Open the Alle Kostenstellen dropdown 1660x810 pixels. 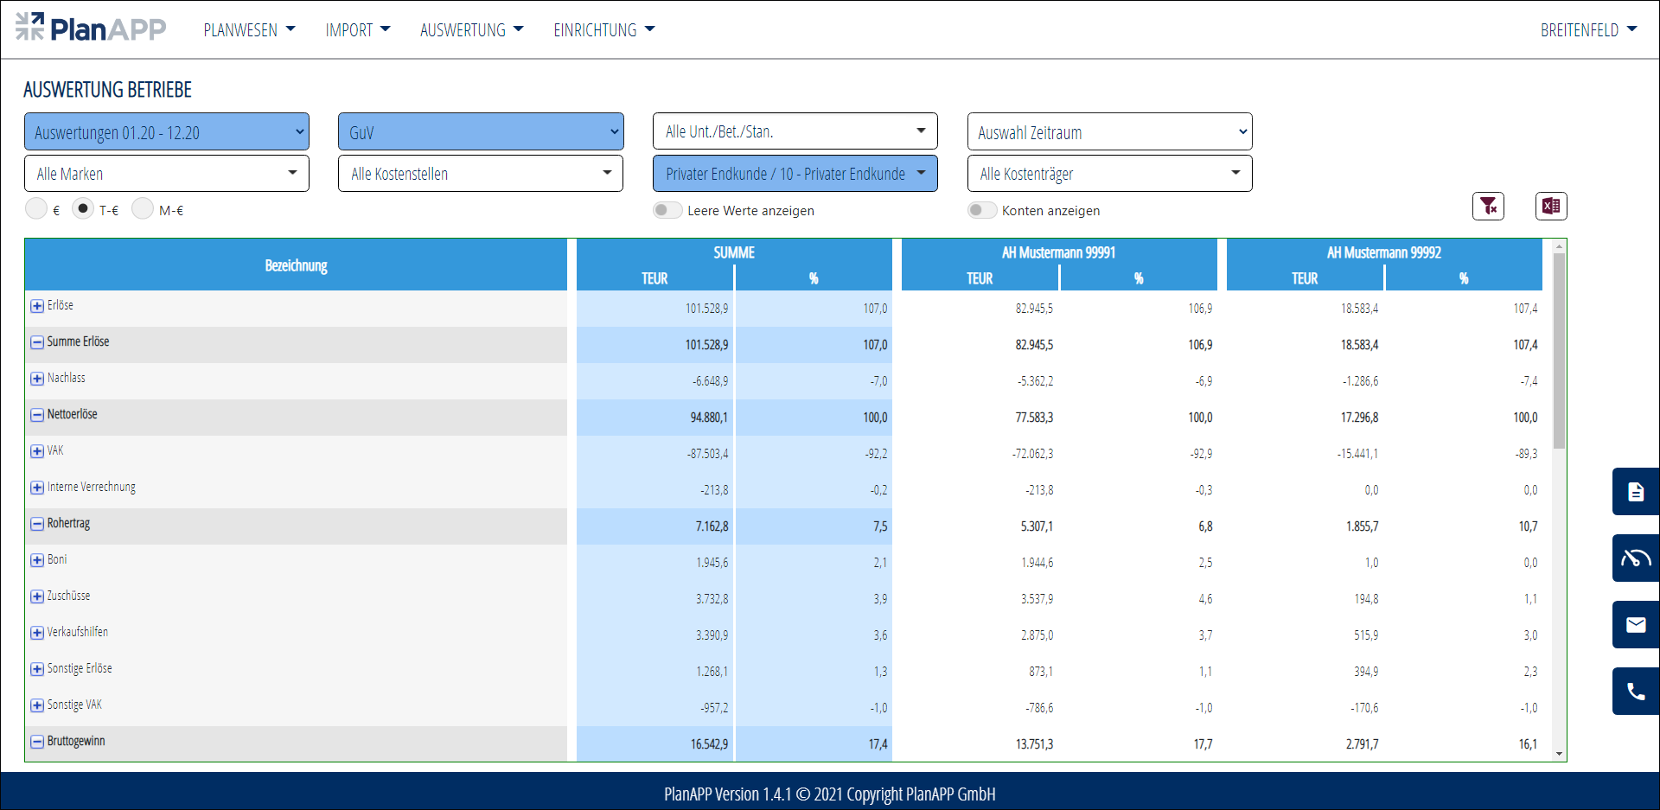click(480, 174)
